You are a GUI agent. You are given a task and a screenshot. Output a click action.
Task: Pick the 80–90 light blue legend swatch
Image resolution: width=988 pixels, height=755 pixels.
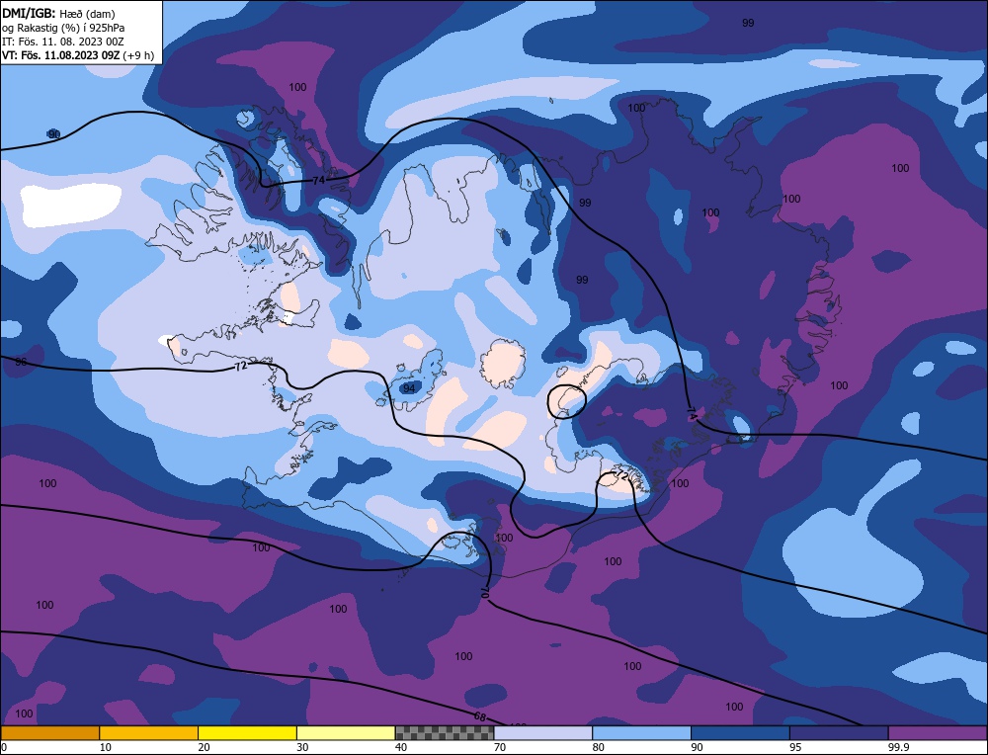[641, 733]
